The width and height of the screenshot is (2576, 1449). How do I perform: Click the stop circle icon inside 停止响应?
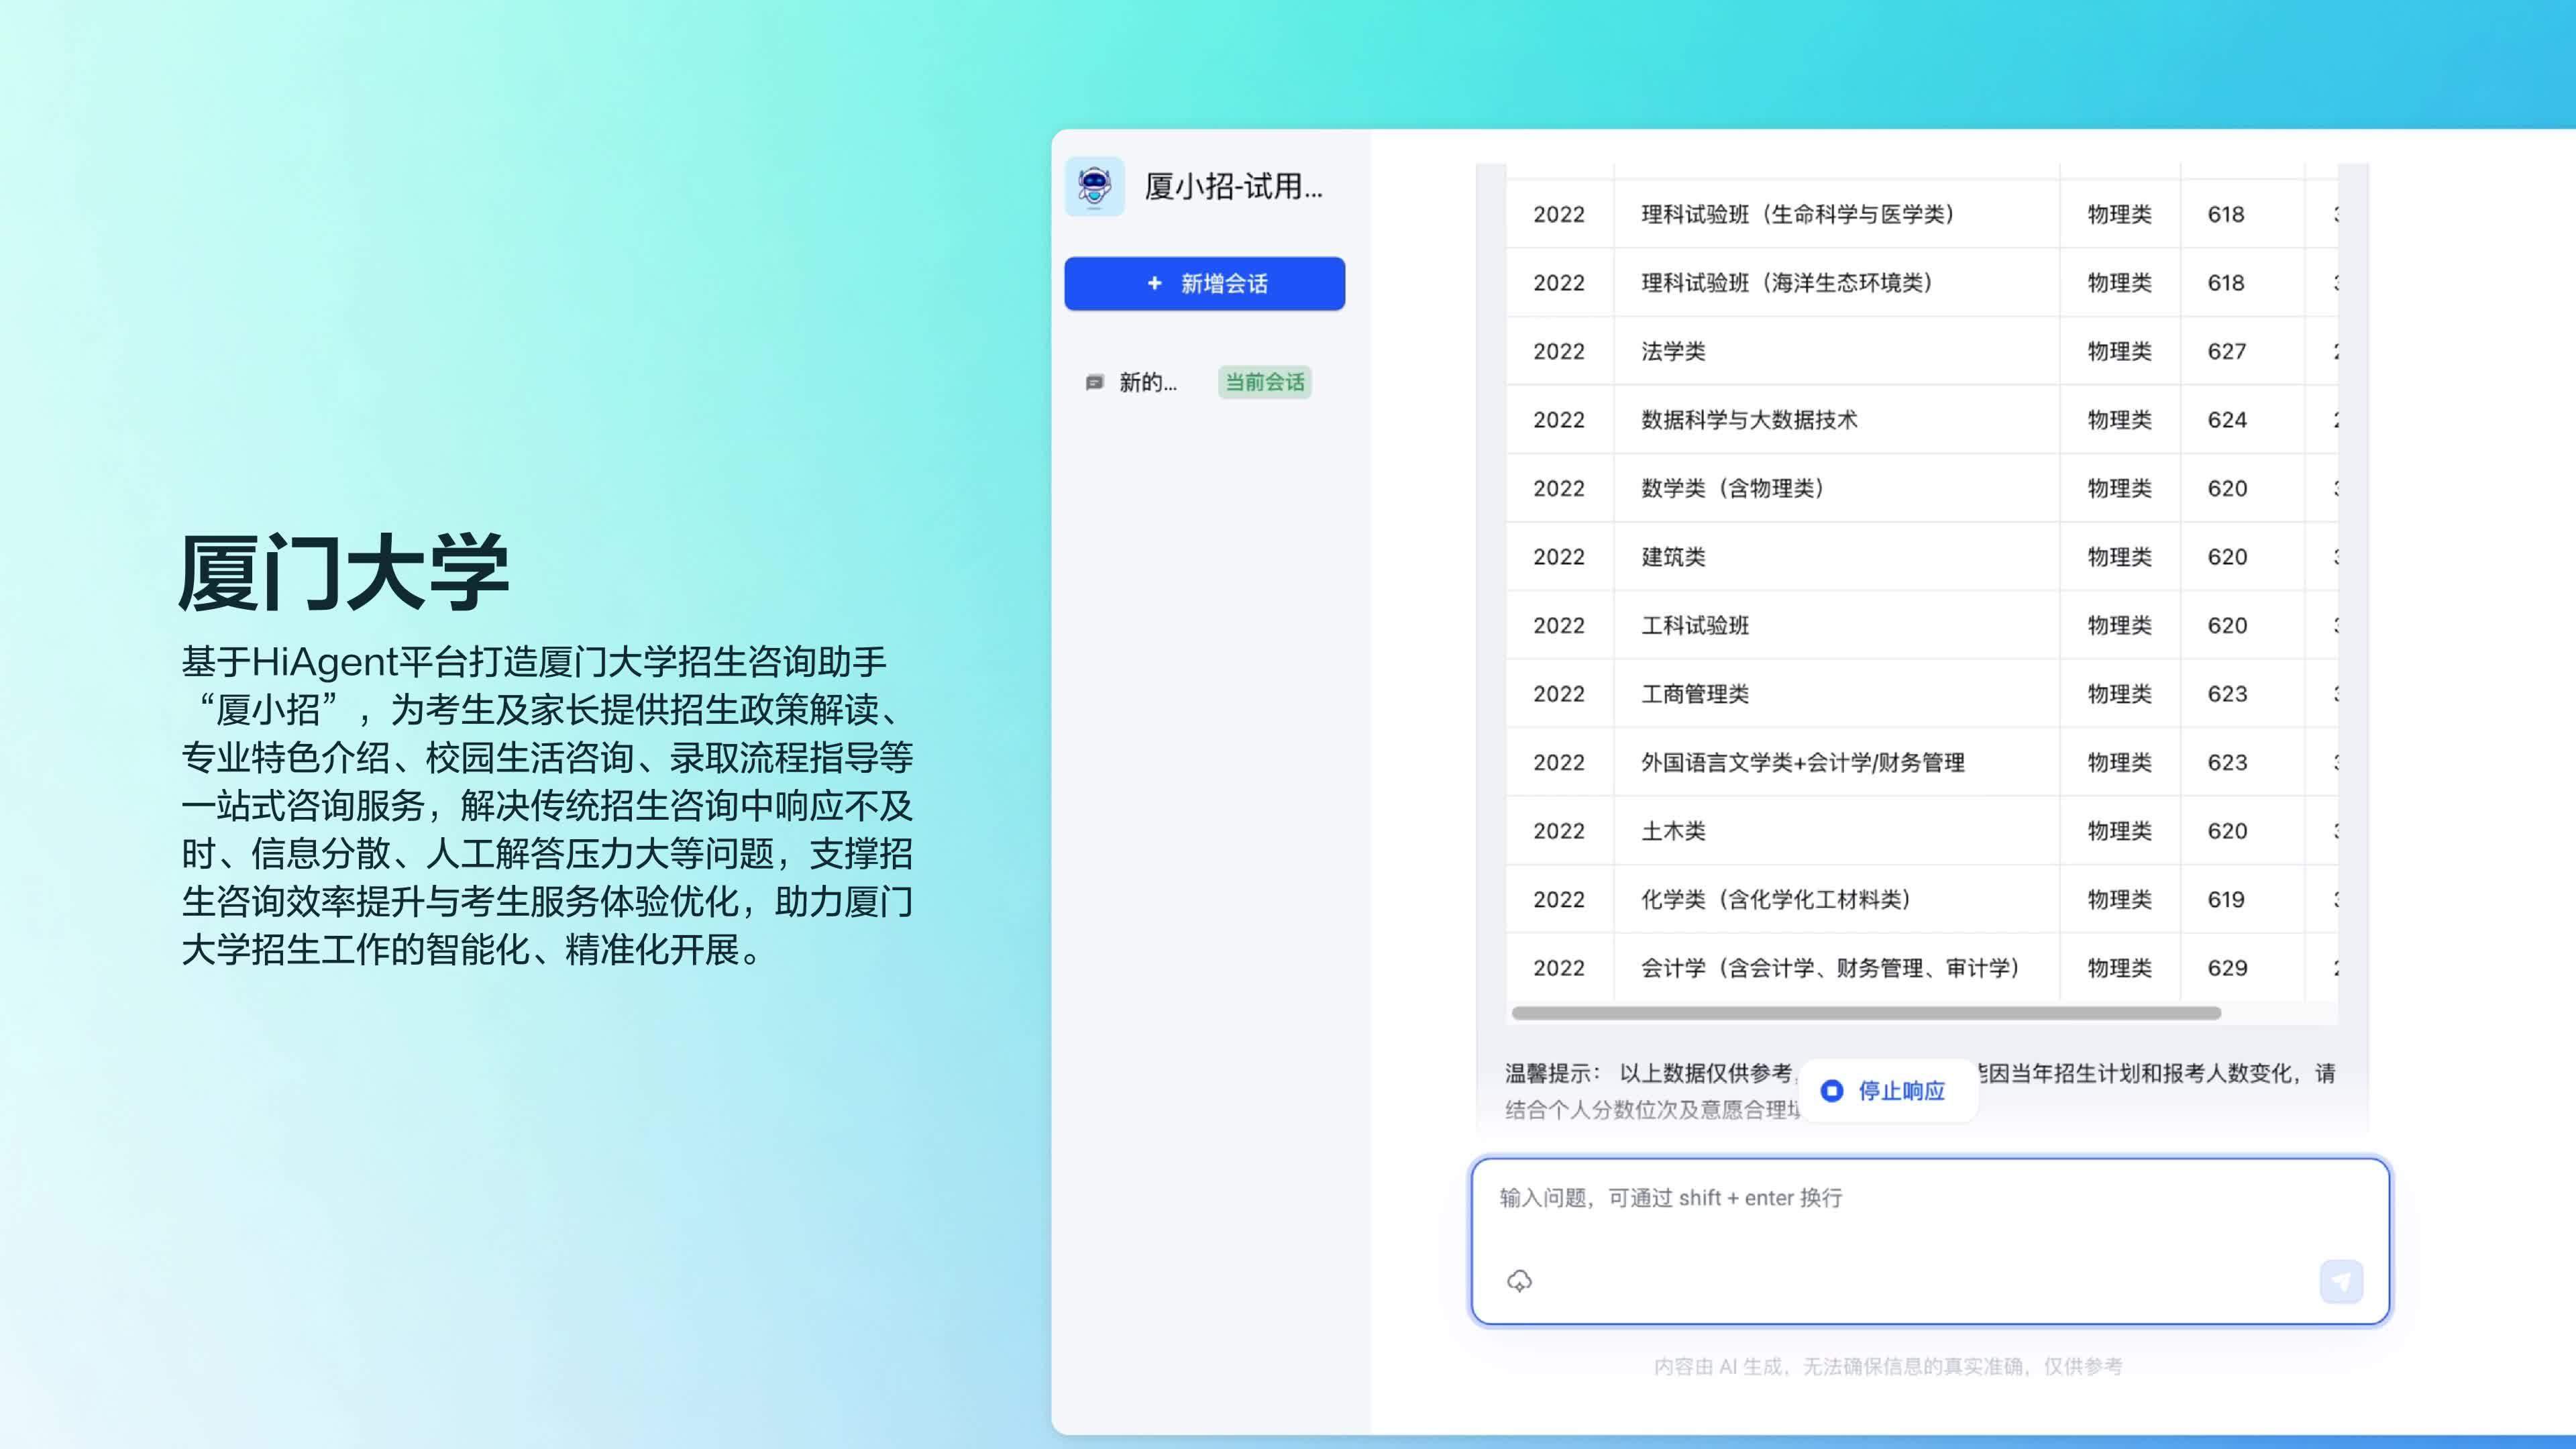[1832, 1091]
